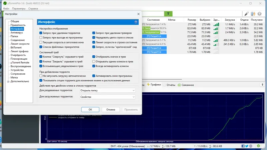Viewport: 267px width, 150px height.
Task: Enable 'Текущая скорость в заголовке окна'
Action: pos(41,42)
